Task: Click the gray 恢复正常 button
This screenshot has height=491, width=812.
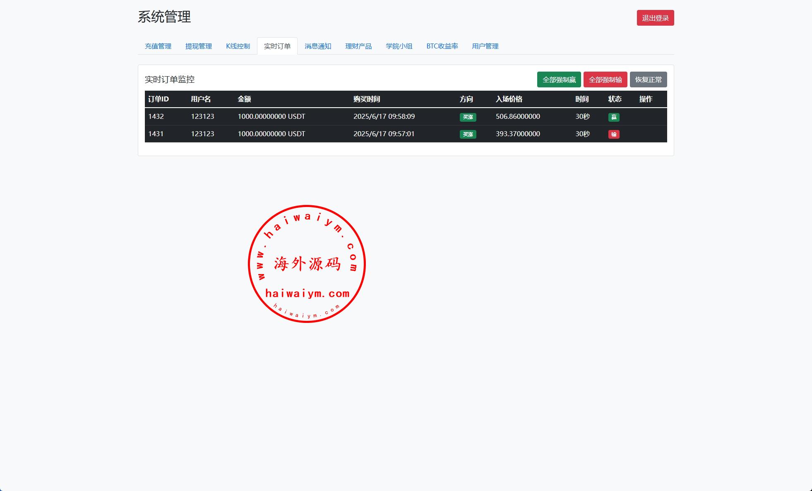Action: tap(648, 79)
